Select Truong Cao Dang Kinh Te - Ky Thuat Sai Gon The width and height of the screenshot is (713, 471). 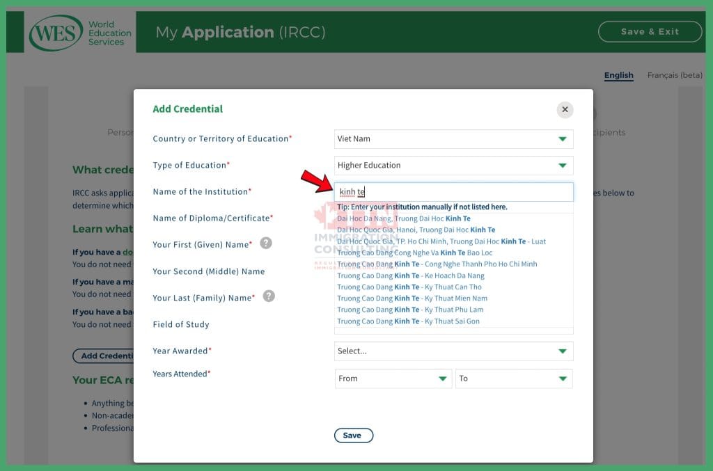pyautogui.click(x=408, y=321)
